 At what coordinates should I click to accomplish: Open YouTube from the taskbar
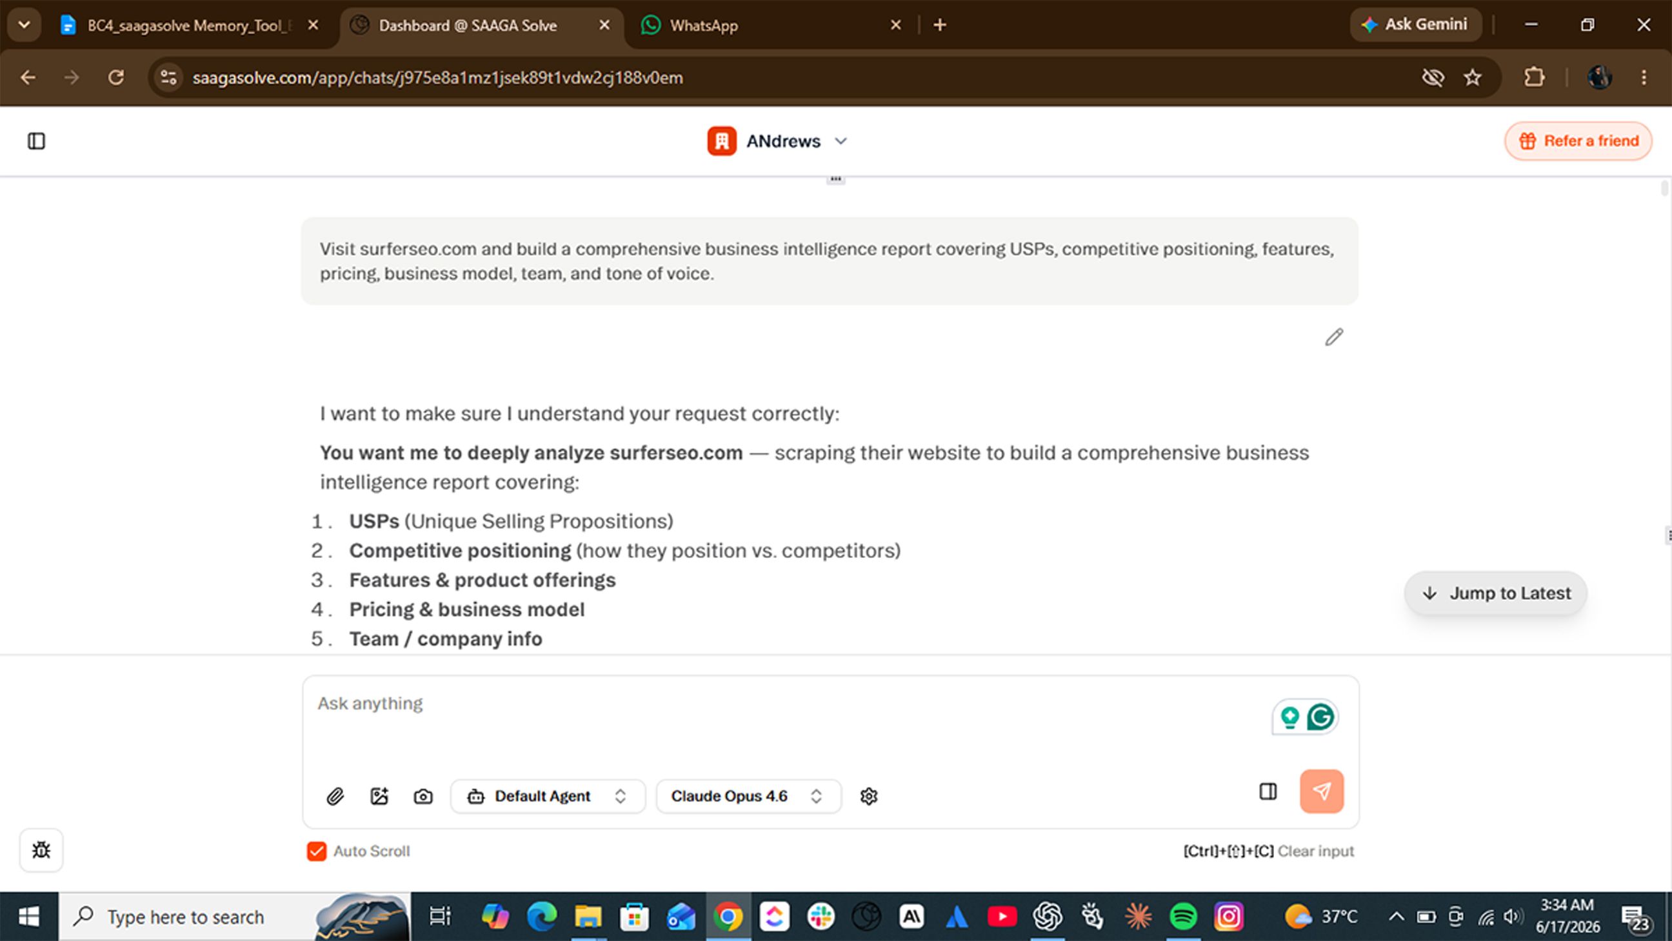(x=1002, y=916)
